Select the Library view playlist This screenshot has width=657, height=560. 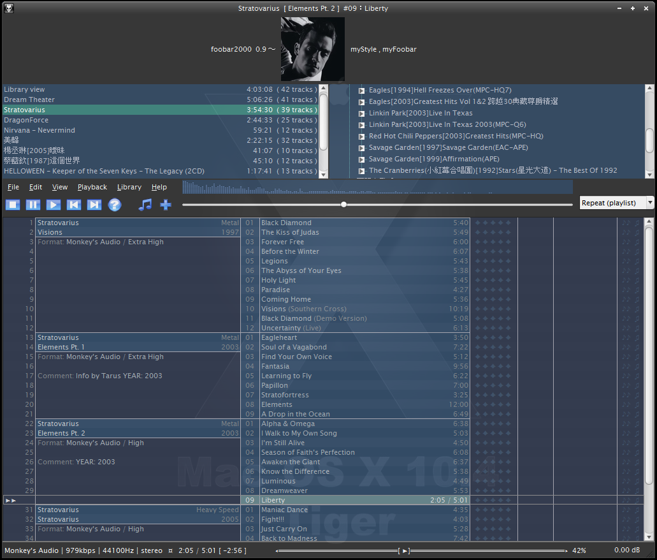click(x=161, y=89)
